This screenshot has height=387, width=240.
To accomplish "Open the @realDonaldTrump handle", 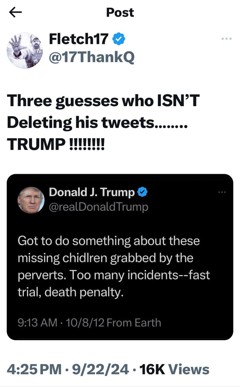I will coord(99,207).
